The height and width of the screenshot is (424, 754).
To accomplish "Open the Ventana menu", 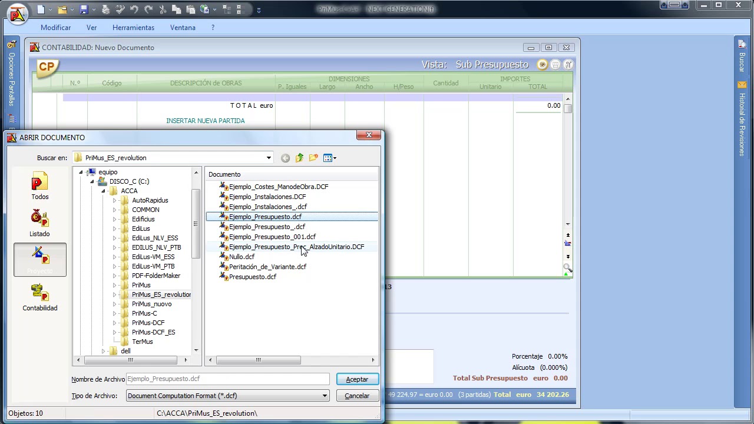I will click(183, 28).
